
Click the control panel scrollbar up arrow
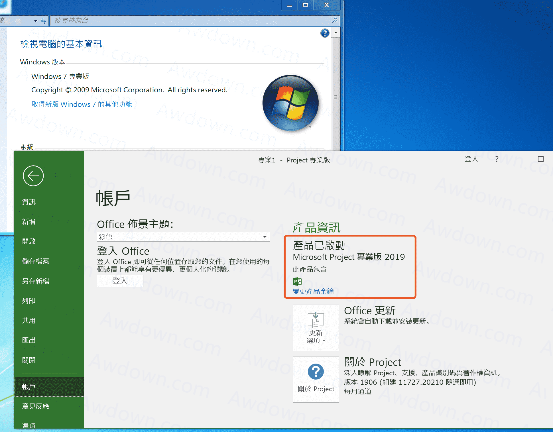coord(336,32)
